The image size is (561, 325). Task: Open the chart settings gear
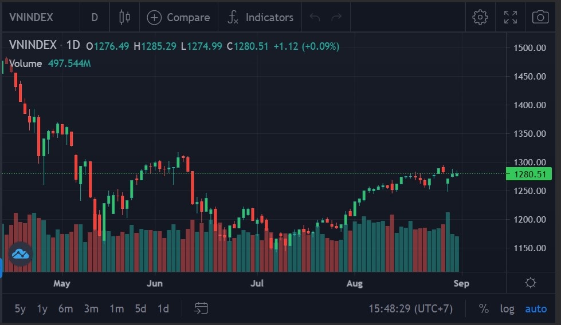tap(480, 17)
